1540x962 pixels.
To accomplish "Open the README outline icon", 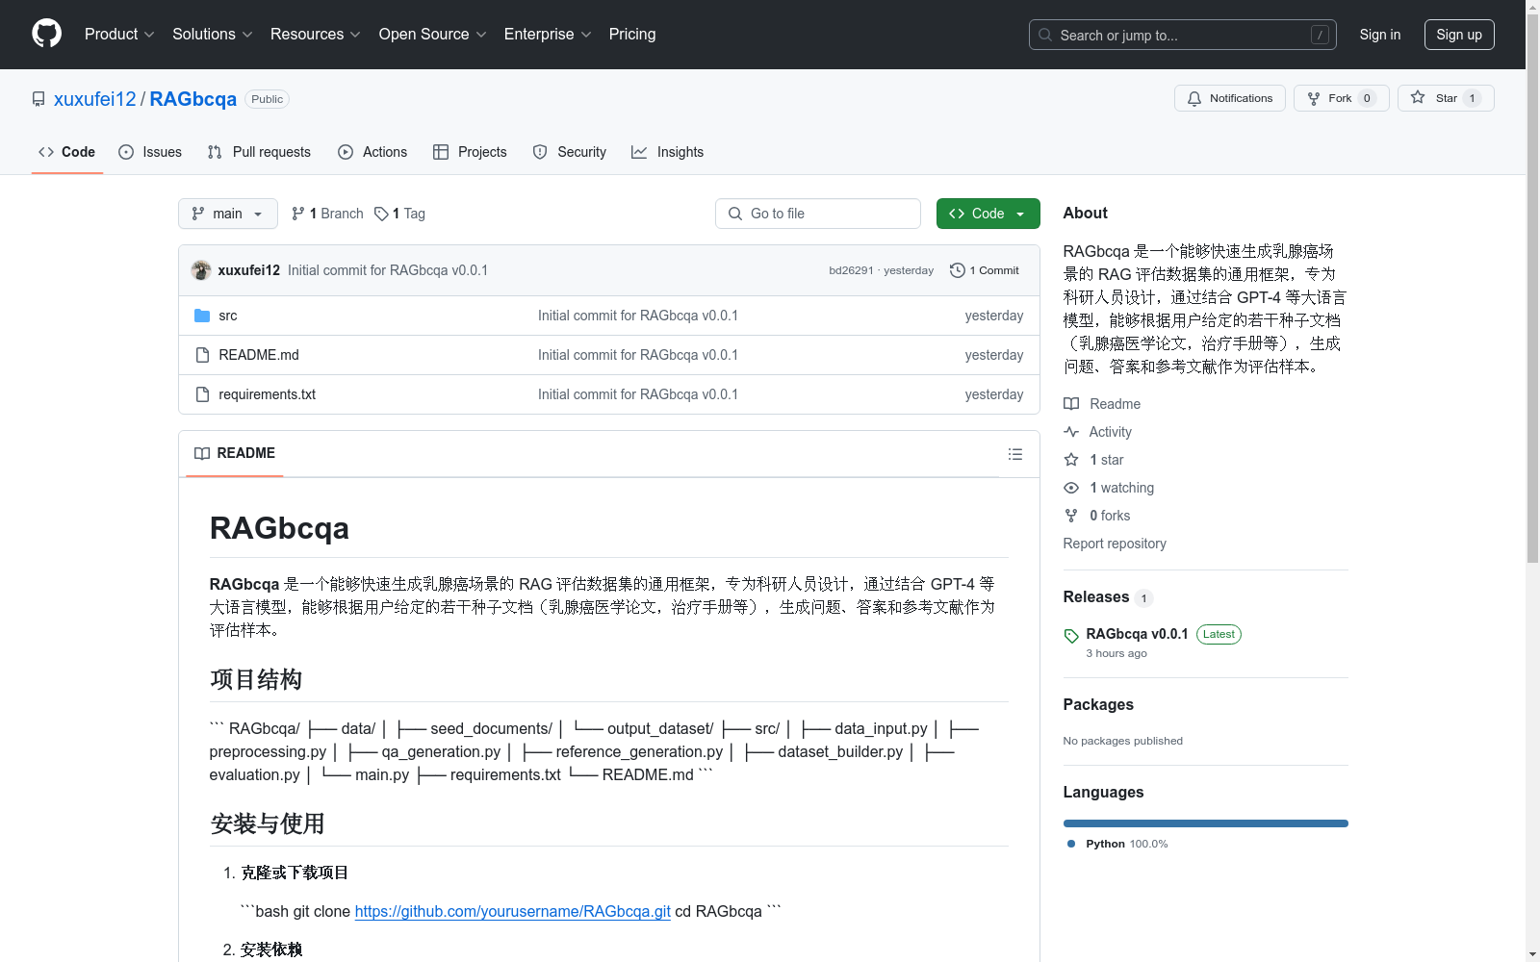I will pos(1015,454).
